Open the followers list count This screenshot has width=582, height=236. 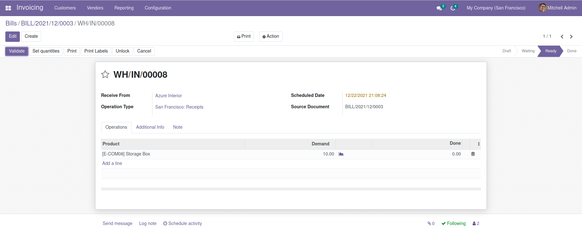tap(476, 223)
